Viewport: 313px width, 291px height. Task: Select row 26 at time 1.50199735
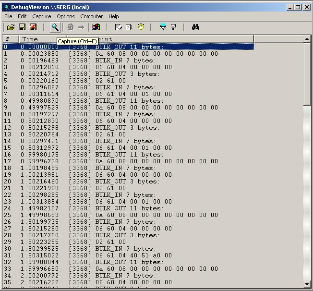(x=128, y=222)
